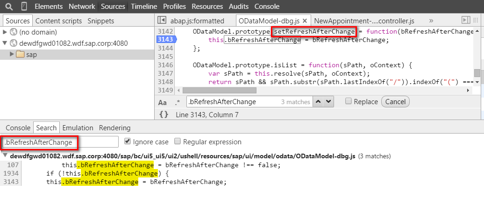The image size is (484, 198).
Task: Click the globe icon beside dewdfgwd01082 domain
Action: [14, 43]
